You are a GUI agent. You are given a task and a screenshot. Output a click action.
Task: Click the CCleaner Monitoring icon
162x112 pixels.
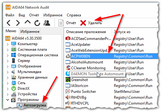pyautogui.click(x=68, y=68)
